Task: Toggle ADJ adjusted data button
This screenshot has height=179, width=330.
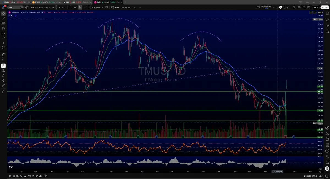Action: point(321,176)
